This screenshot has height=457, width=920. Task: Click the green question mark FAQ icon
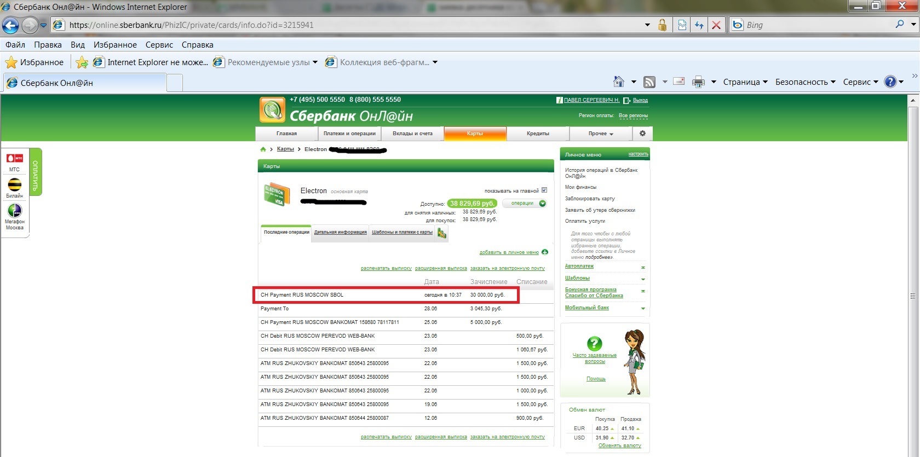point(594,344)
